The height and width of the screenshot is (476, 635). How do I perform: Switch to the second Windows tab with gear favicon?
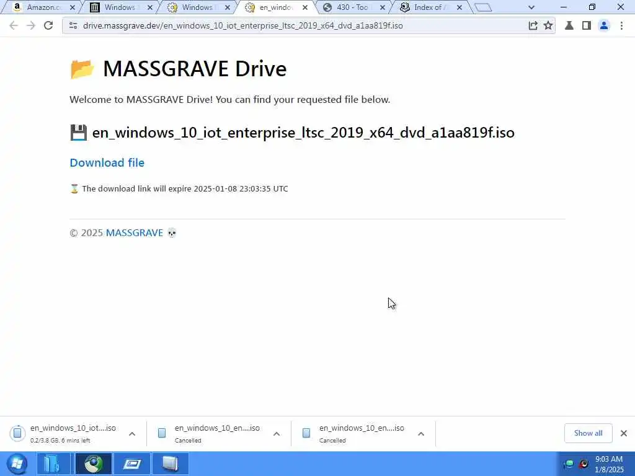[x=197, y=7]
